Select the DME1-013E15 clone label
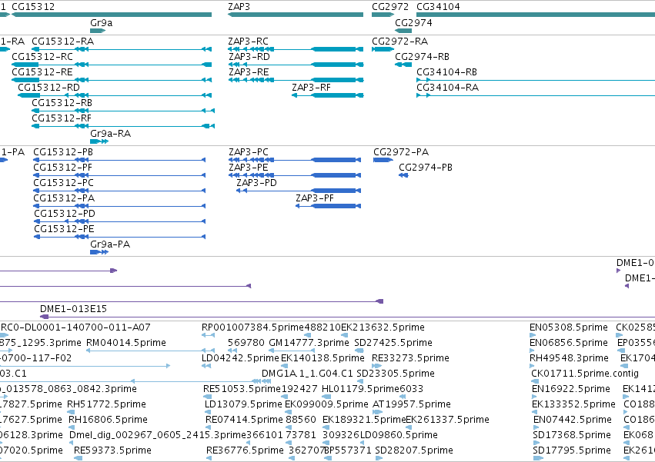This screenshot has width=655, height=462. [x=73, y=309]
